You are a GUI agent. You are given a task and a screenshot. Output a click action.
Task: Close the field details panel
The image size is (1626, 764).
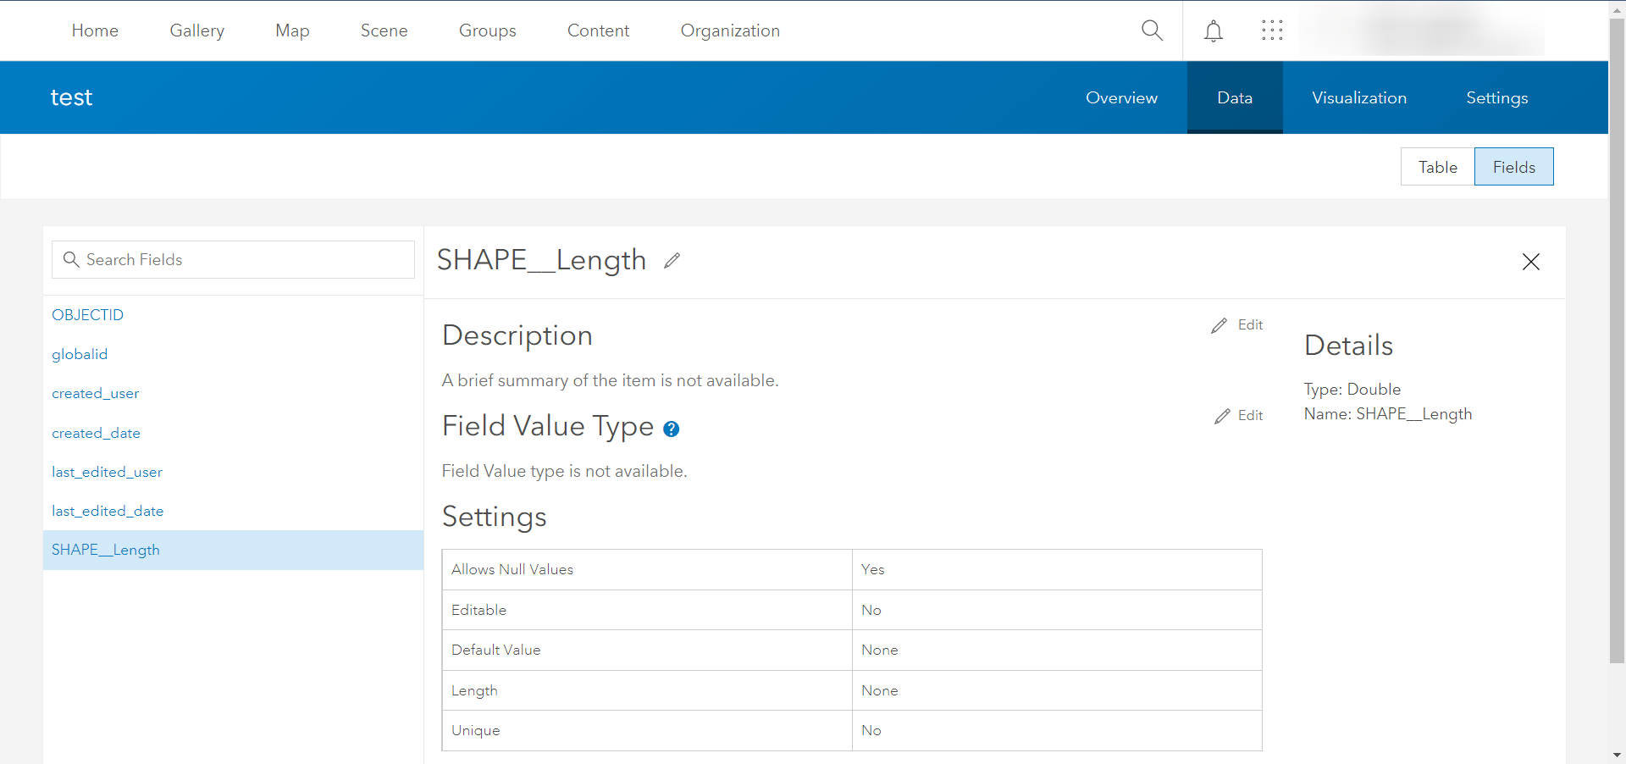pyautogui.click(x=1530, y=262)
